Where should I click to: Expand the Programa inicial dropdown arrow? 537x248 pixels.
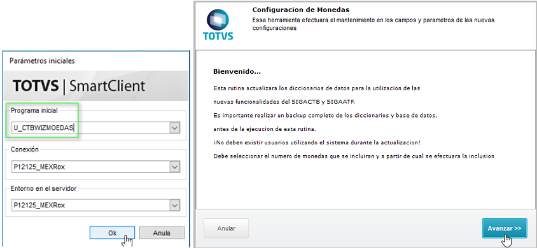point(175,128)
